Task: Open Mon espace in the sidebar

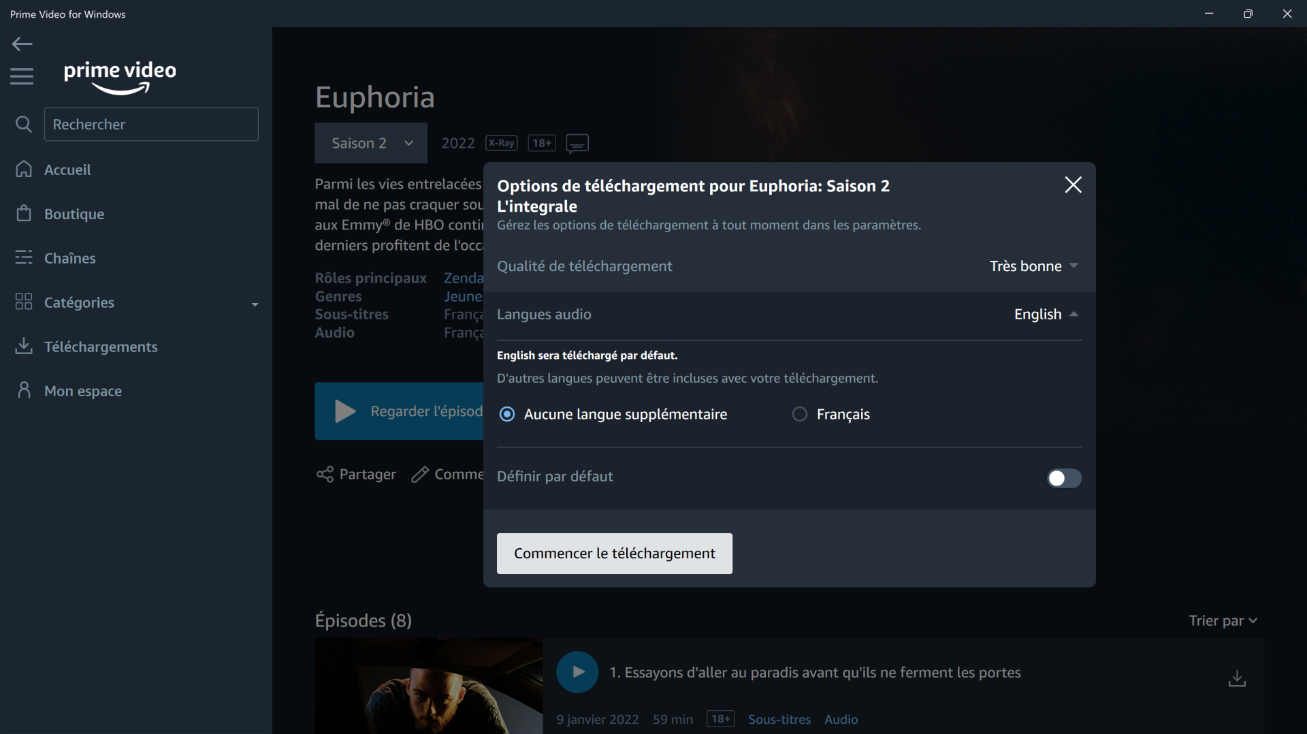Action: [69, 391]
